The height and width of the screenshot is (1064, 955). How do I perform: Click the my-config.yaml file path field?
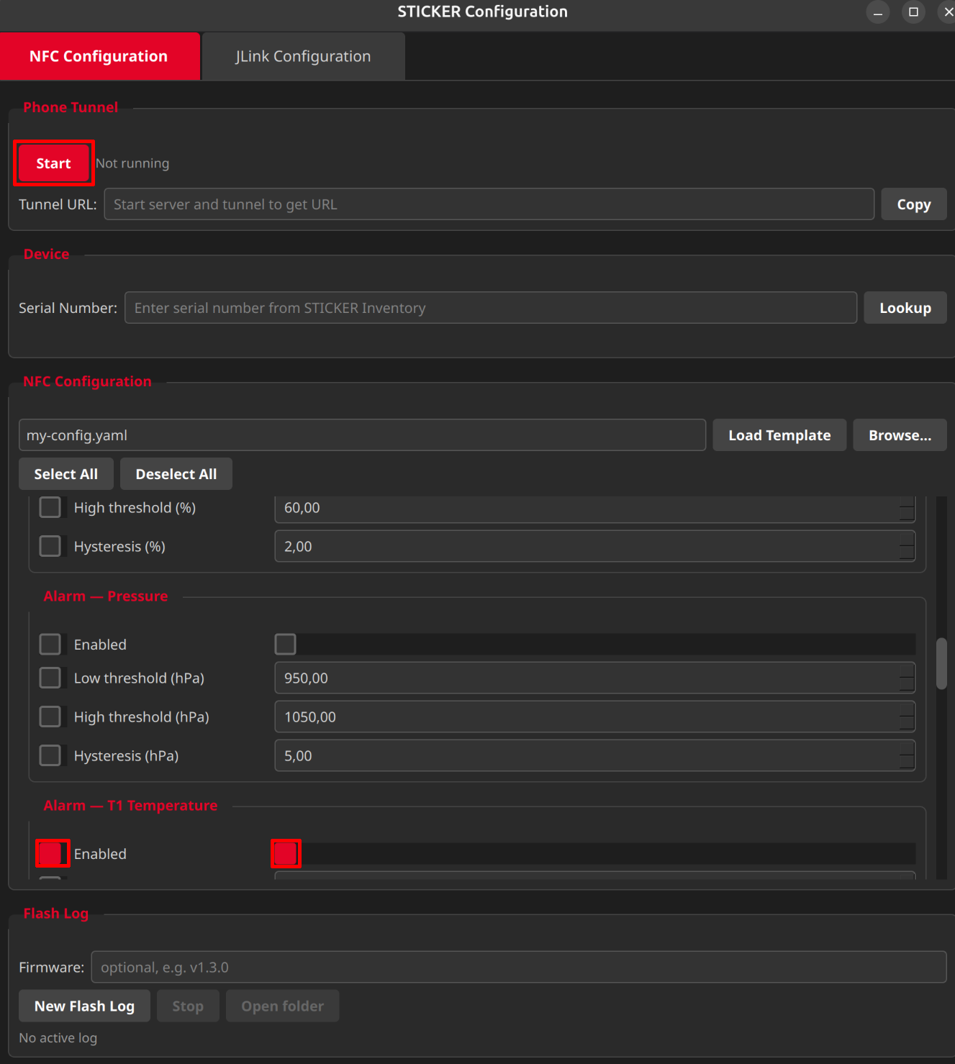362,435
